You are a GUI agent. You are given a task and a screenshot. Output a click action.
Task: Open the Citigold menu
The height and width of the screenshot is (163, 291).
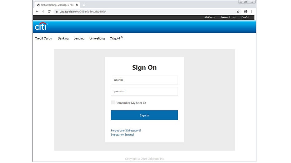[116, 38]
